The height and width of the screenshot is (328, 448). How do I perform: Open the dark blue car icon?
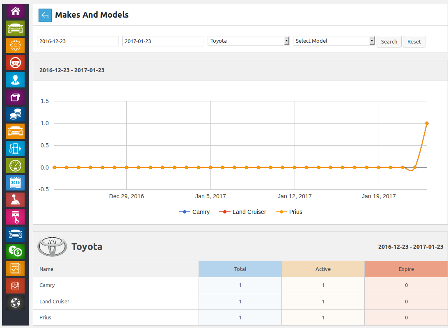coord(16,234)
